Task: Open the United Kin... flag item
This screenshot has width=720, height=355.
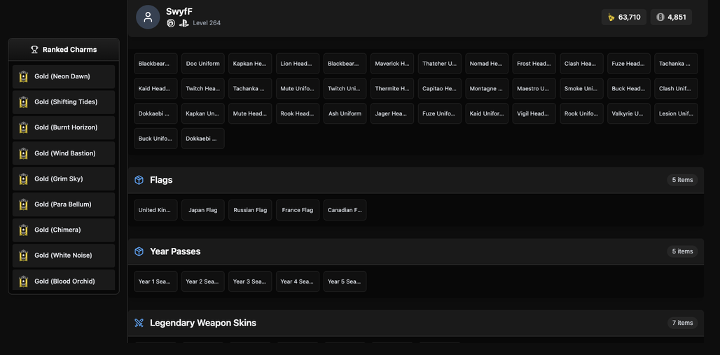Action: 155,210
